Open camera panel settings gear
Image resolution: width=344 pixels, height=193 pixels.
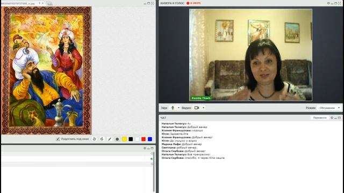328,3
